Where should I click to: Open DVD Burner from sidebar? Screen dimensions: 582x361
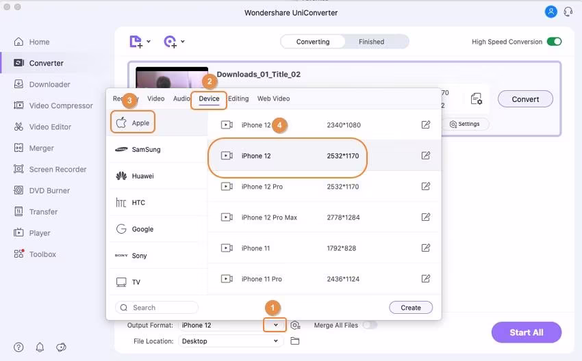point(42,191)
